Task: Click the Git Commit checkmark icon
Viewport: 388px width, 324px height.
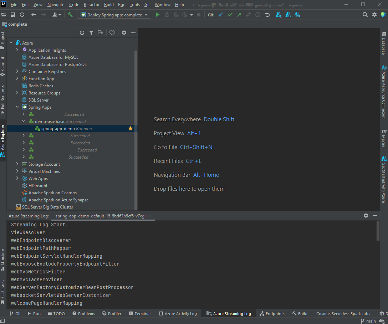Action: tap(230, 15)
